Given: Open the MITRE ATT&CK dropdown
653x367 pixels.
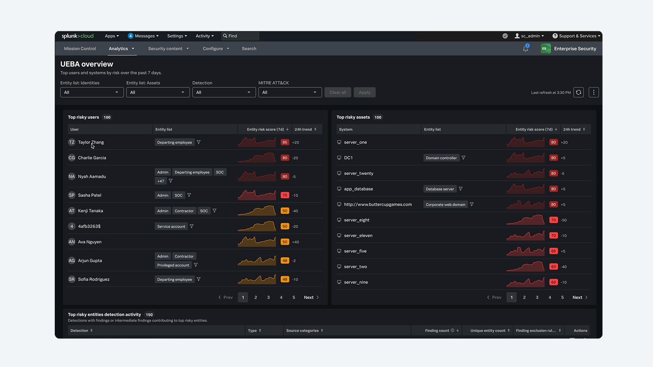Looking at the screenshot, I should (290, 93).
